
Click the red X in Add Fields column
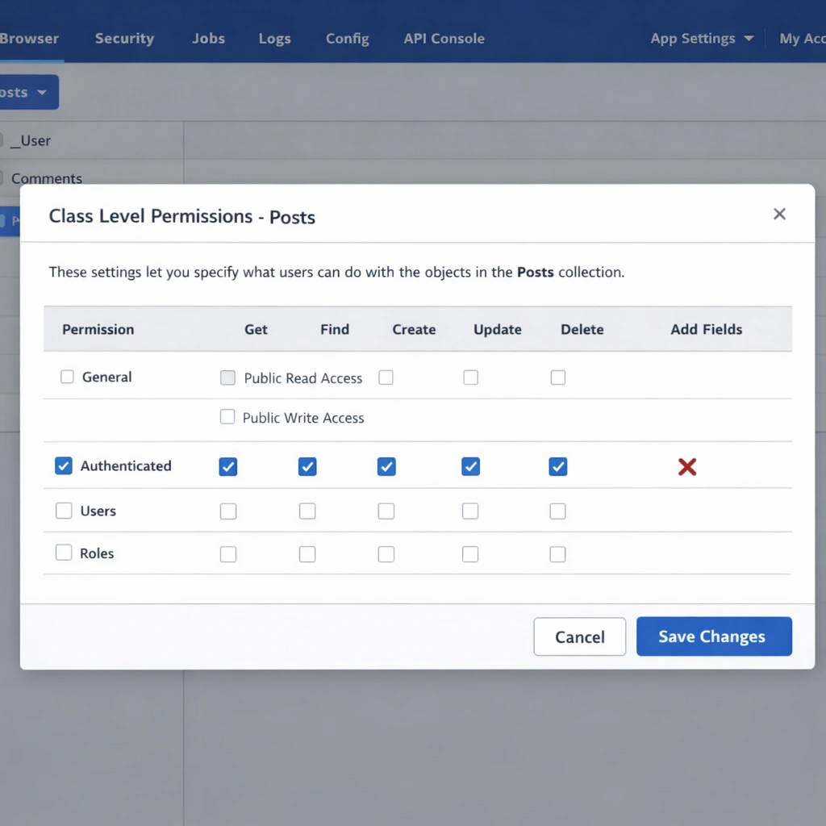point(687,467)
